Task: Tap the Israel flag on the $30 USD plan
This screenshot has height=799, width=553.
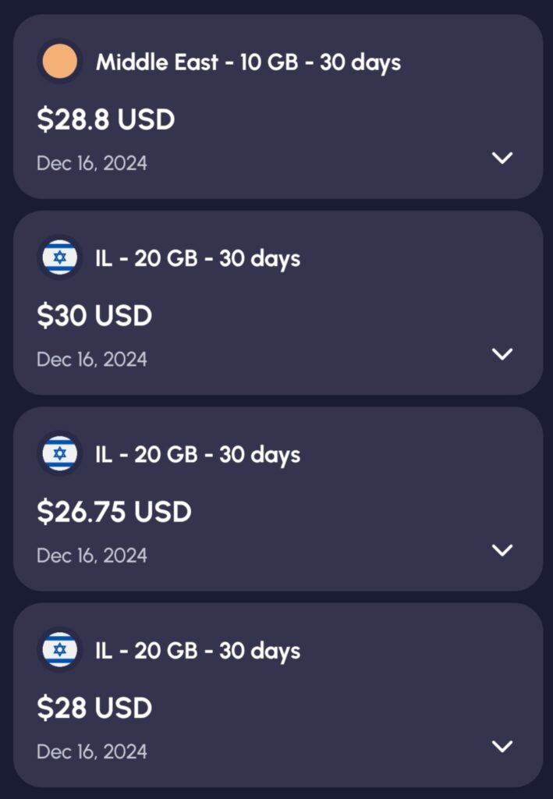Action: click(60, 257)
